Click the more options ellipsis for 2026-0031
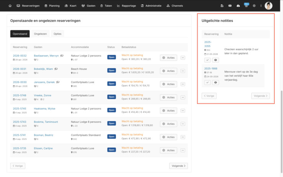Viewport: 283px width, 177px height. coord(183,71)
